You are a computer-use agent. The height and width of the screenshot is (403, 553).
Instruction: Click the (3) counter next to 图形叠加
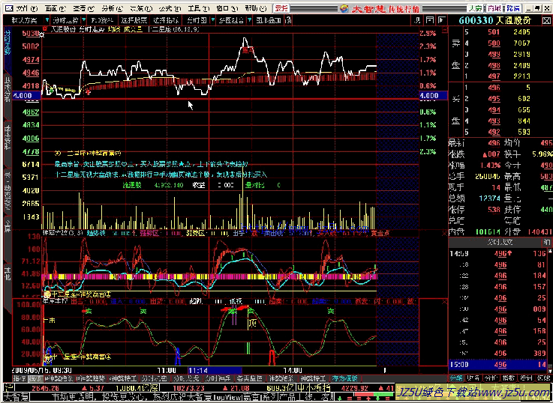click(288, 20)
